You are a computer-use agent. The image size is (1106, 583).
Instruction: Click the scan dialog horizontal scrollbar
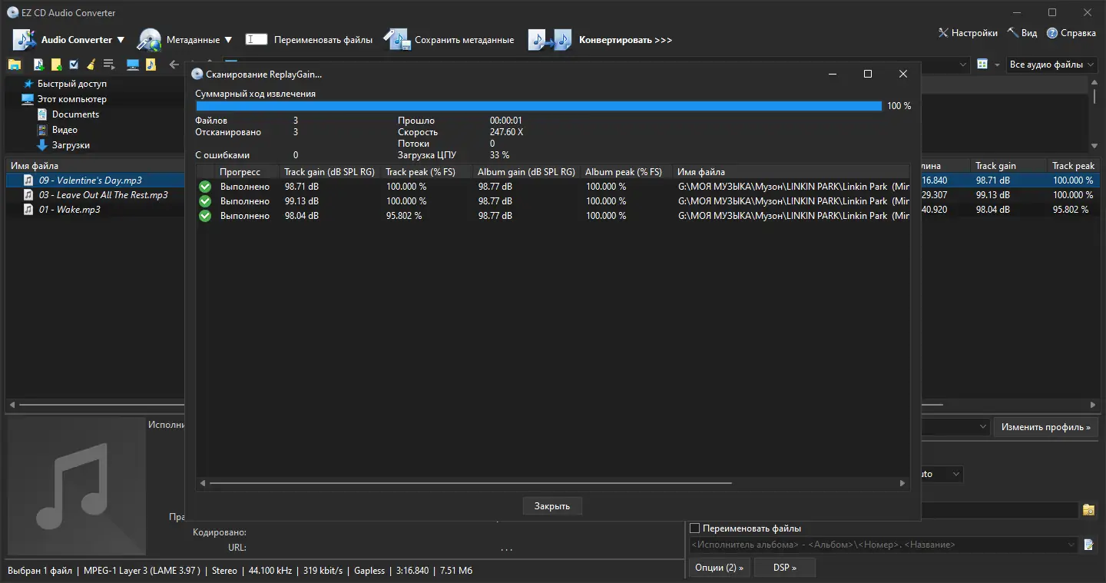[x=470, y=483]
